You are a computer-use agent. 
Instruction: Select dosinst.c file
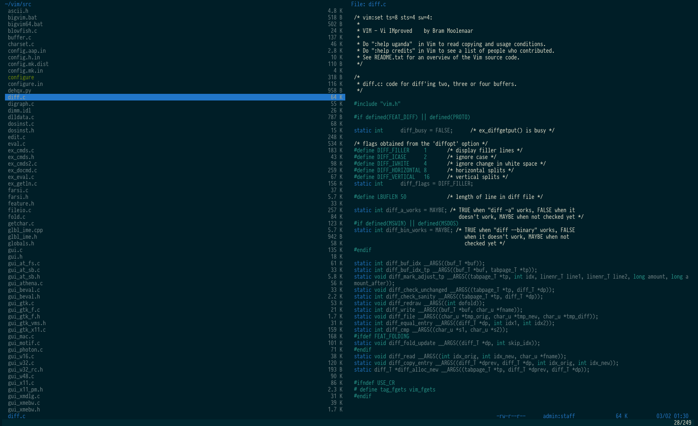[x=175, y=124]
